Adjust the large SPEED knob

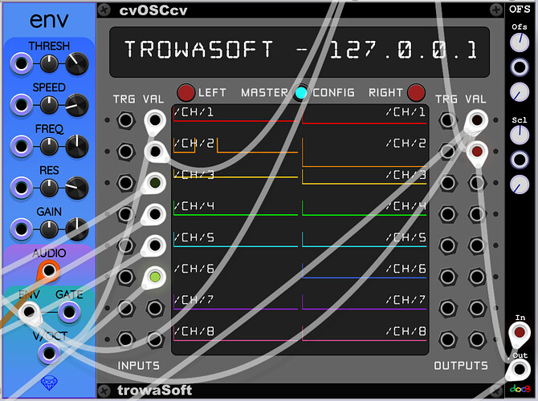(x=77, y=105)
